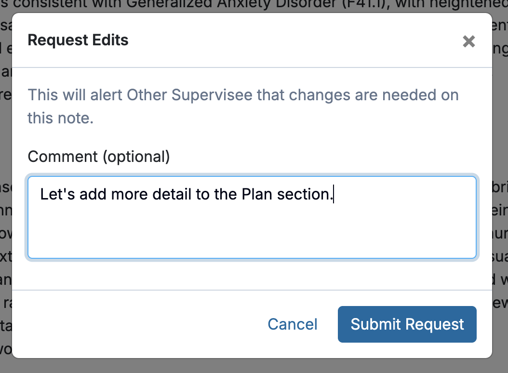Click empty space below the comment text
The image size is (508, 373).
[252, 236]
